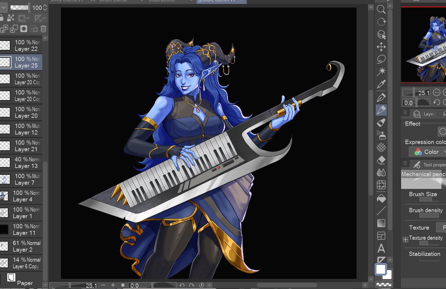446x289 pixels.
Task: Select Layer 13 at 40% opacity
Action: tap(21, 163)
